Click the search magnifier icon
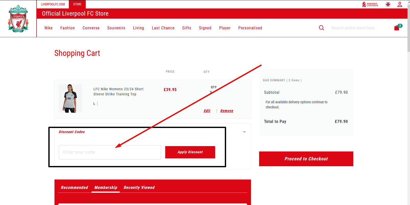410x205 pixels. click(322, 28)
